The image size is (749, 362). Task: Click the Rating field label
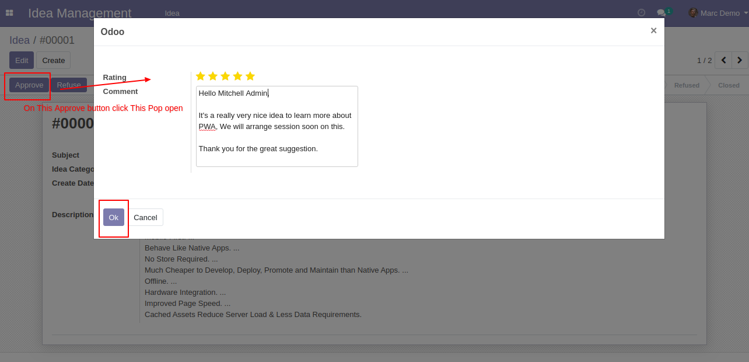115,78
